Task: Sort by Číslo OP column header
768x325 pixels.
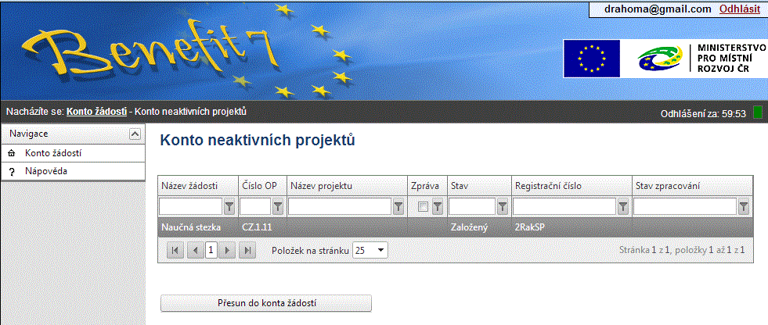Action: 259,186
